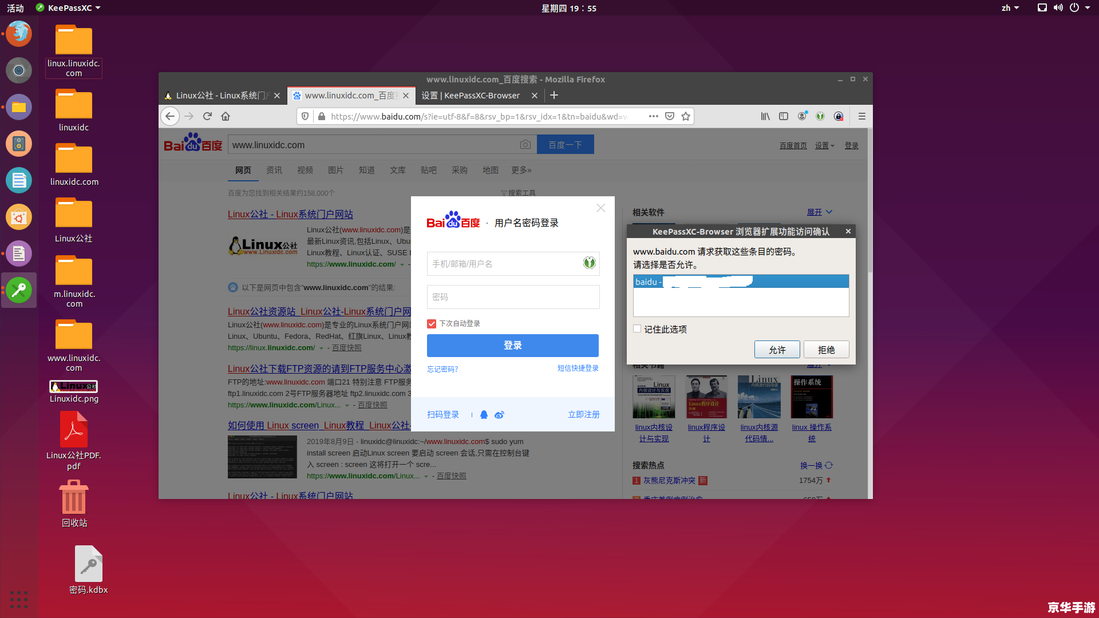Expand the Baidu 设置 dropdown

coord(824,146)
